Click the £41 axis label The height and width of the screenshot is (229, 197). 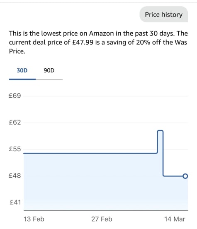[15, 202]
